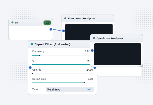Viewport: 153px width, 105px height.
Task: Click the front Spectrum Analyser title text
Action: (110, 38)
